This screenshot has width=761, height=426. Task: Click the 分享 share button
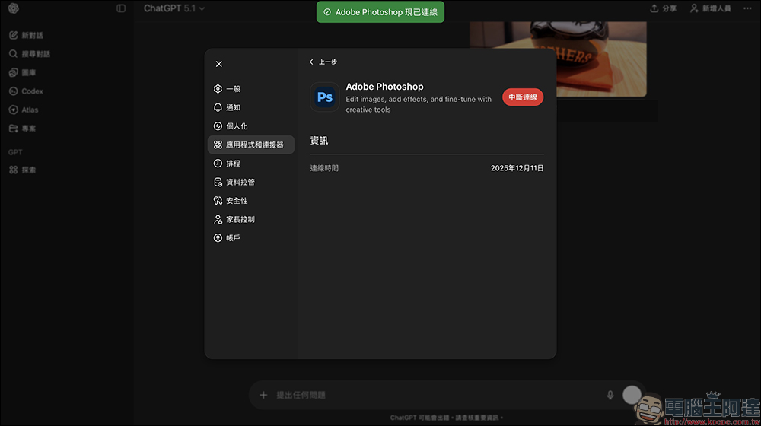[663, 8]
